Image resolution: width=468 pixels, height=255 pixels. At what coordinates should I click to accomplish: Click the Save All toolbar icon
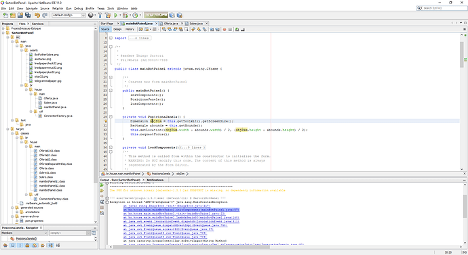click(x=28, y=15)
